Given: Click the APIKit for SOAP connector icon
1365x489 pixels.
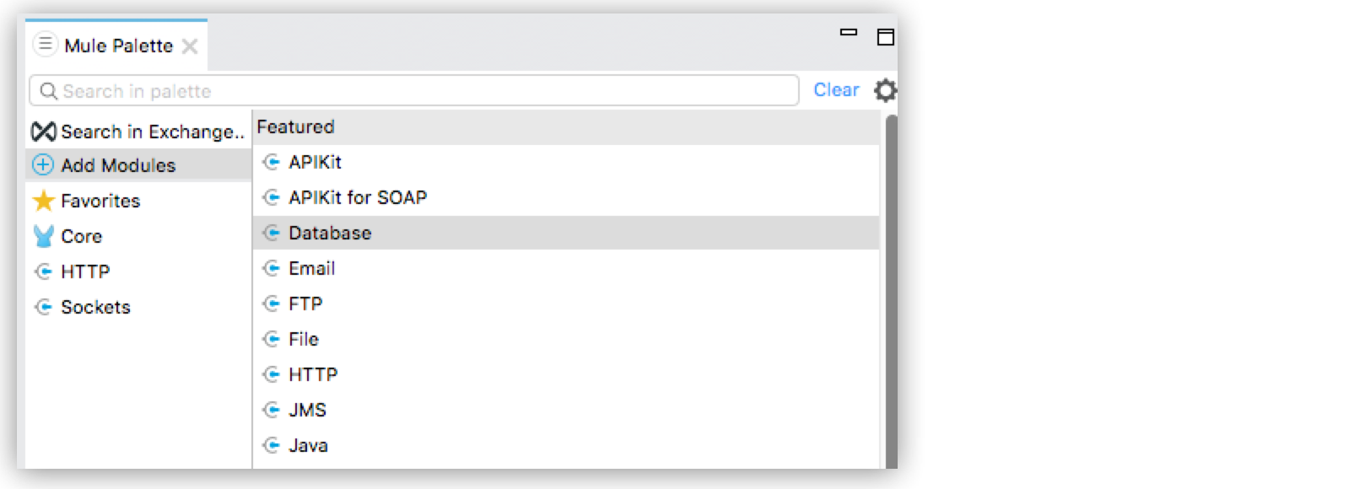Looking at the screenshot, I should pyautogui.click(x=273, y=197).
